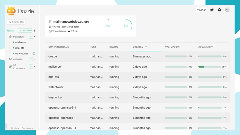
Task: Open the opensso-opensso1-1 container row
Action: (x=137, y=118)
